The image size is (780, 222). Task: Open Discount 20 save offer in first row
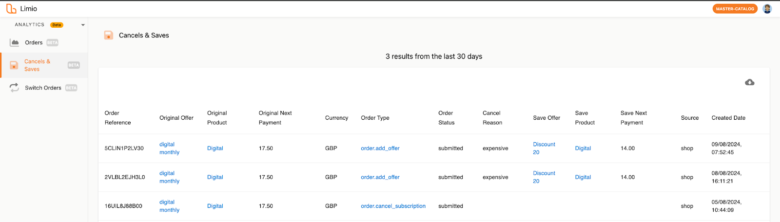(x=544, y=148)
